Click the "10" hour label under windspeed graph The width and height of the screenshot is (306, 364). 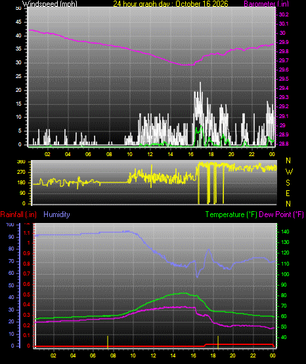pos(129,154)
